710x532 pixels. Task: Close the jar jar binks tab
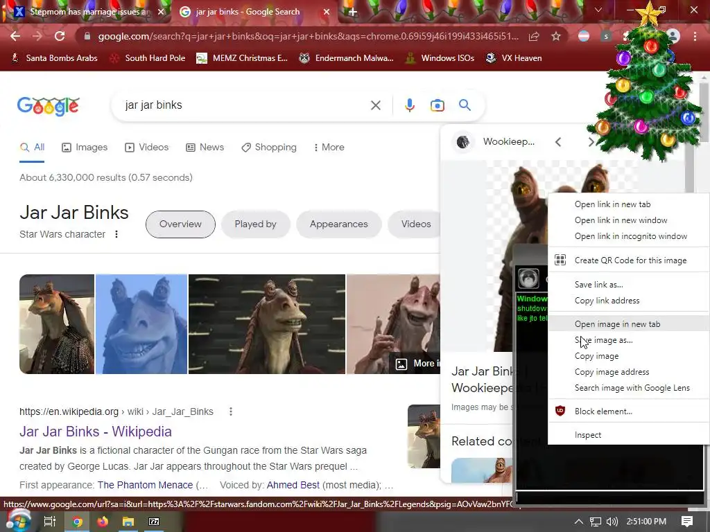click(x=327, y=12)
